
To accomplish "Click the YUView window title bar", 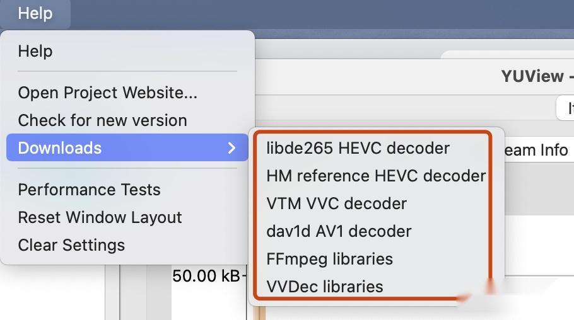I will coord(531,76).
